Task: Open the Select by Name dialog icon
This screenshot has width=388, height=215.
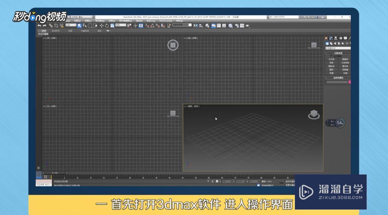Action: pyautogui.click(x=85, y=26)
